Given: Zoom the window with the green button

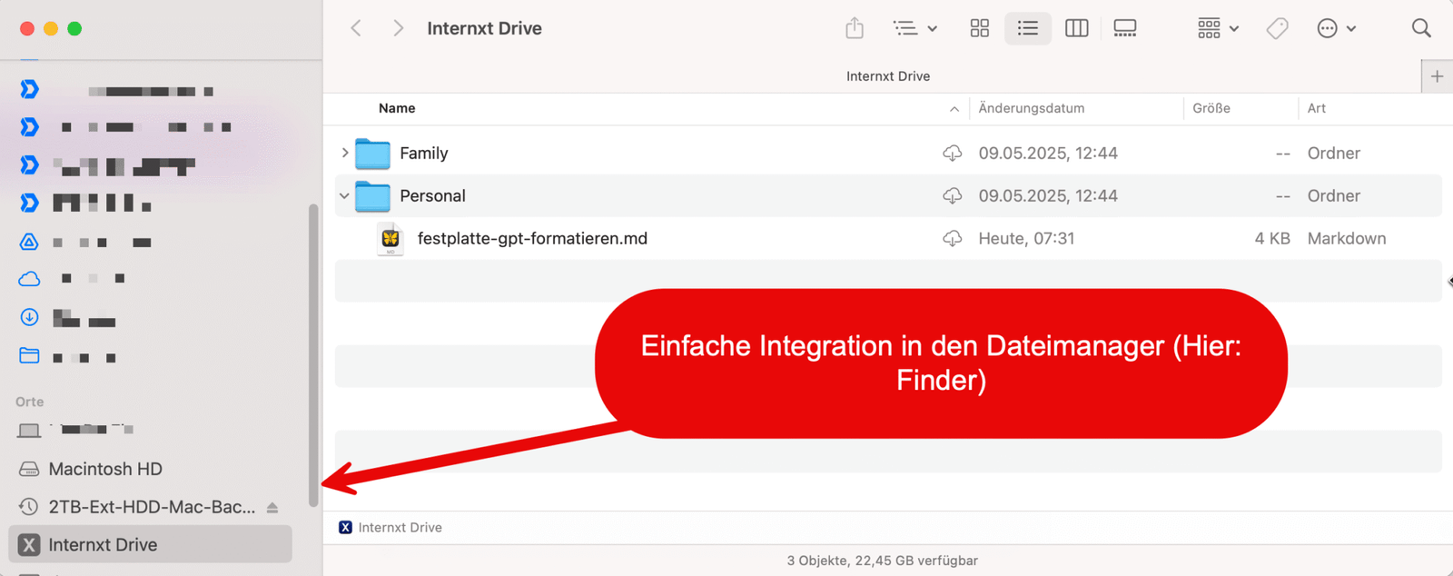Looking at the screenshot, I should coord(74,29).
